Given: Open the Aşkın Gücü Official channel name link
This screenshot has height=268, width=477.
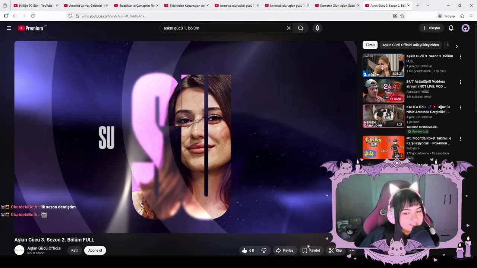Looking at the screenshot, I should 44,248.
